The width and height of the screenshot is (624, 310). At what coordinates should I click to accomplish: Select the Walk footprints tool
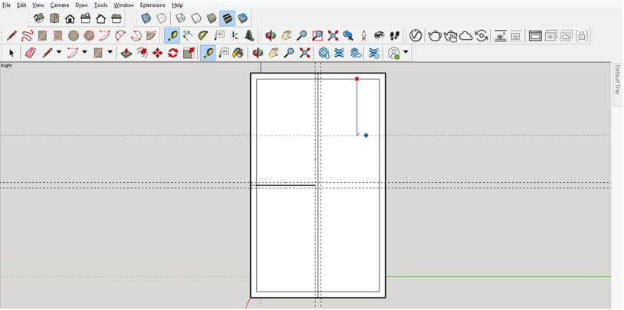point(394,36)
